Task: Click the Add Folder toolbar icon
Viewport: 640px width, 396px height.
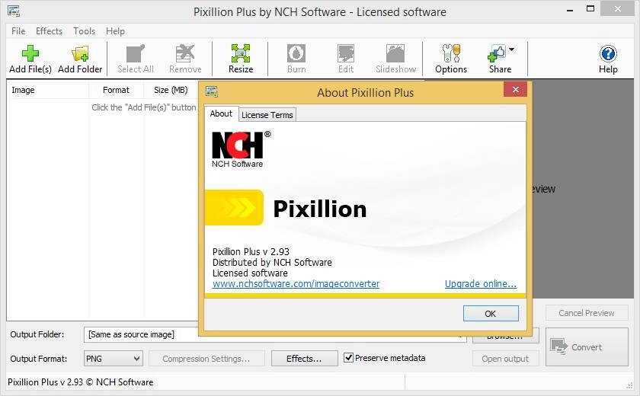Action: (80, 53)
